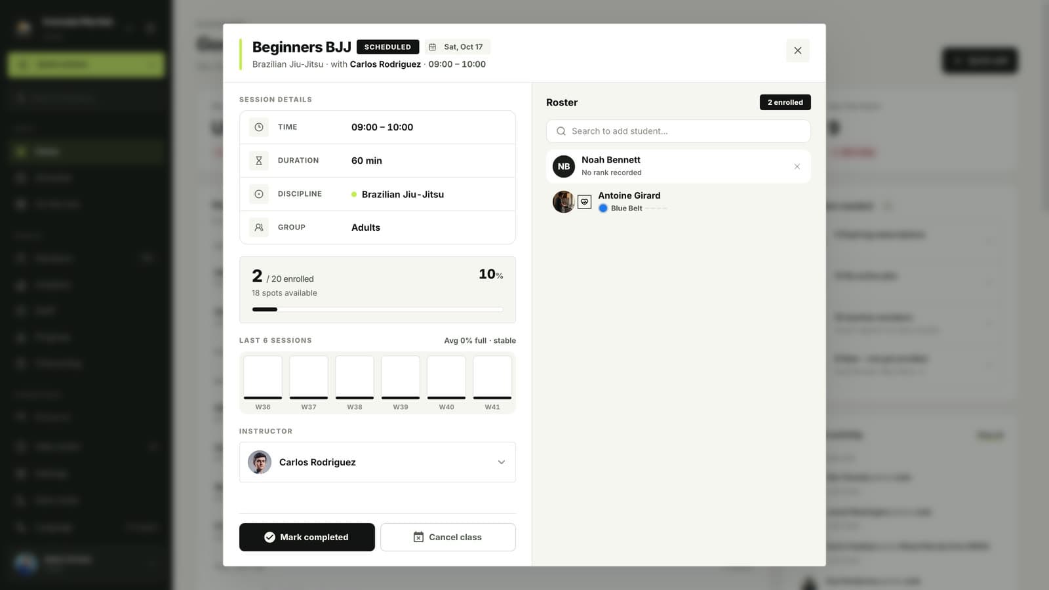Screen dimensions: 1049x590
Task: Click the SCHEDULED status badge
Action: point(387,47)
